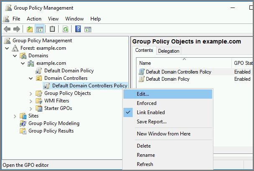Click the Properties clipboard toolbar icon
Screen dimensions: 254x171
click(x=52, y=29)
